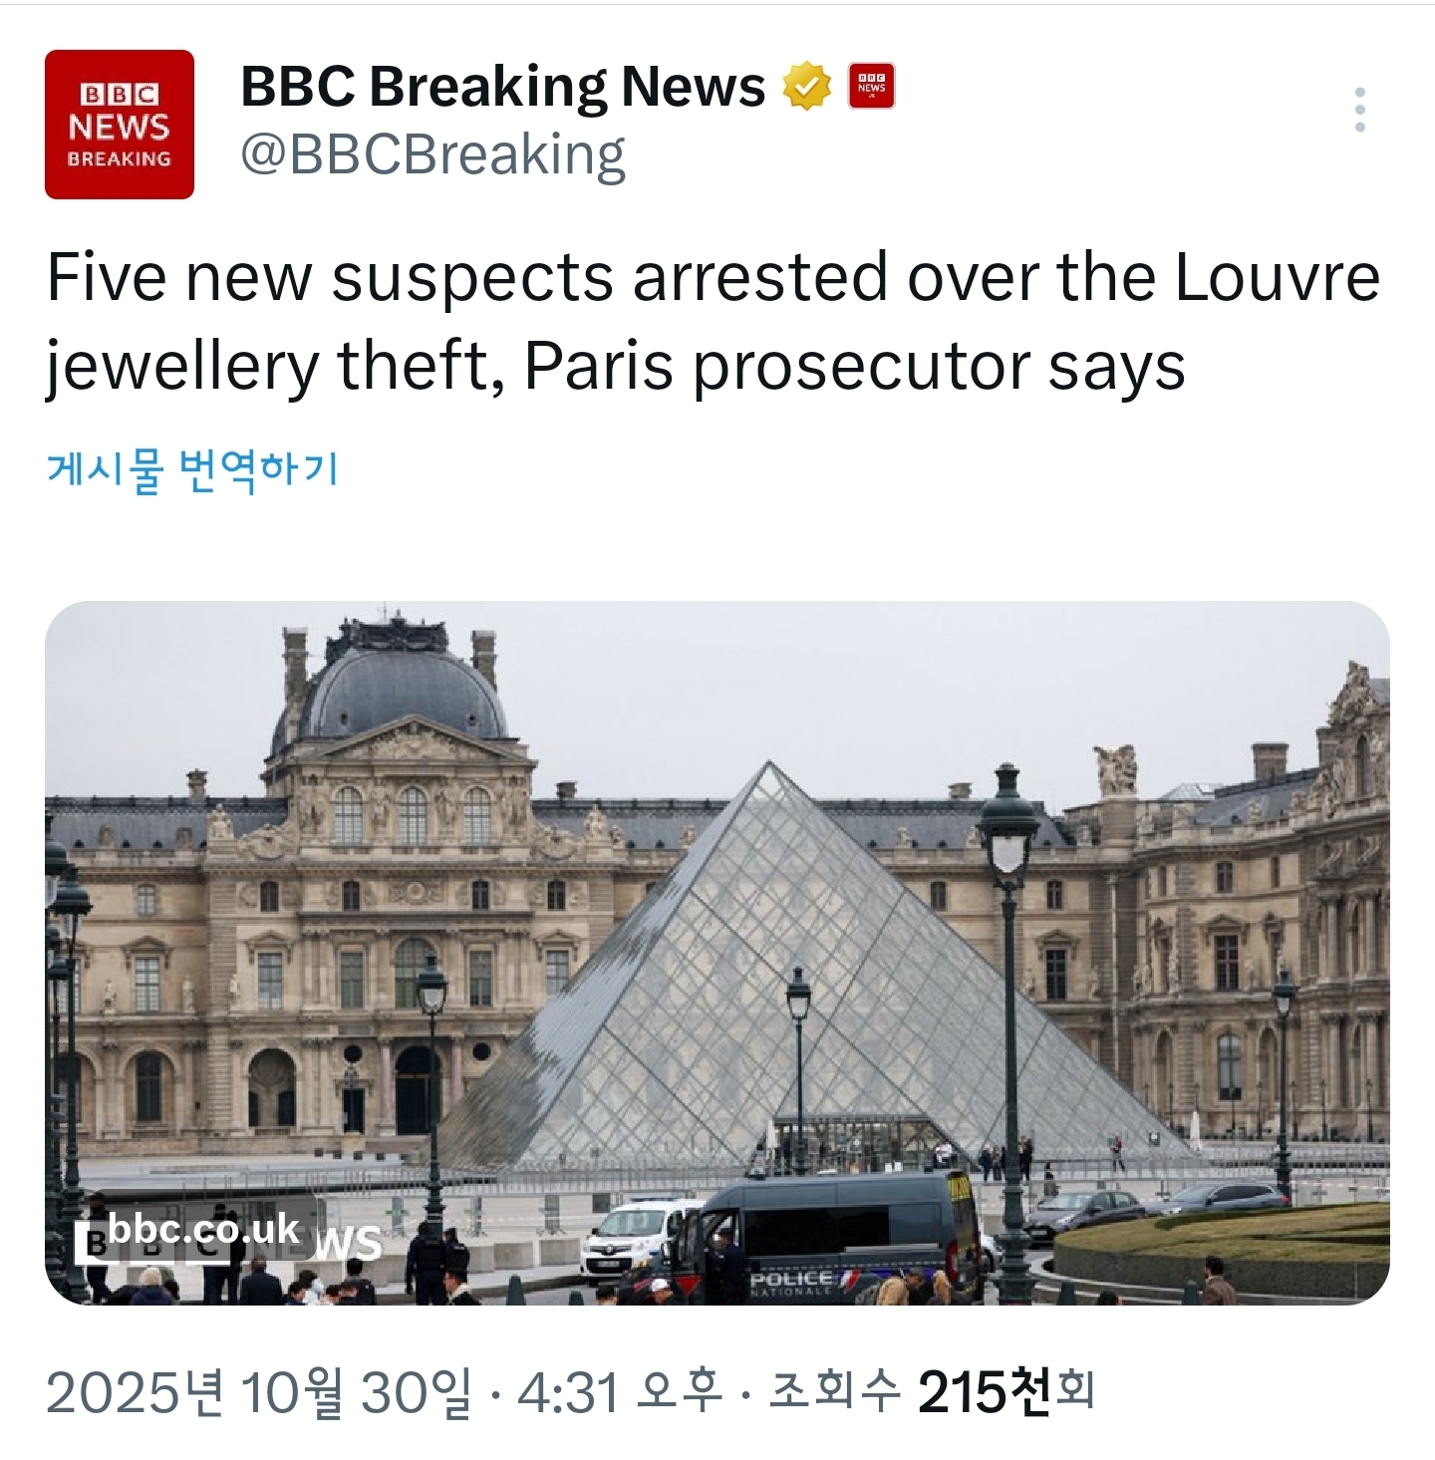Click the 2025년 10월 30일 date
The height and width of the screenshot is (1460, 1435).
(259, 1392)
